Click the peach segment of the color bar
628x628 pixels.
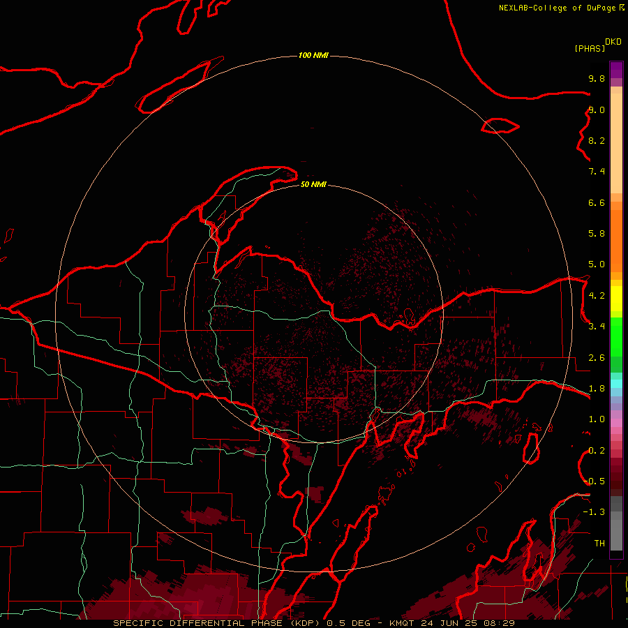click(x=616, y=143)
